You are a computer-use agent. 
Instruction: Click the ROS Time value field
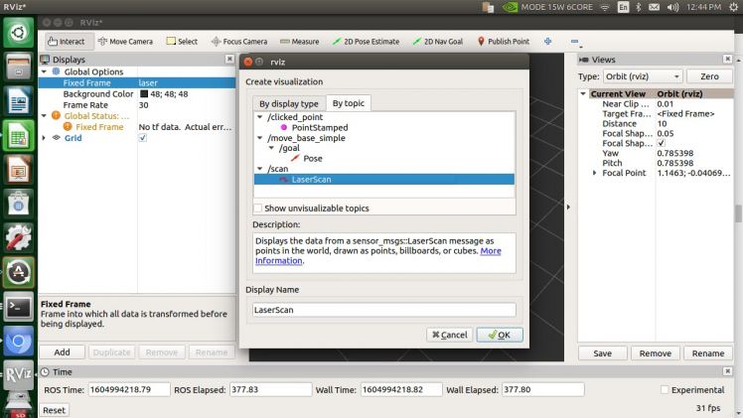tap(129, 389)
